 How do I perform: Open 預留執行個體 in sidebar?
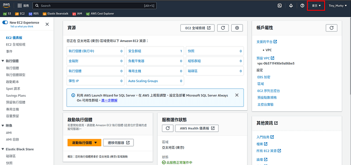pos(16,102)
